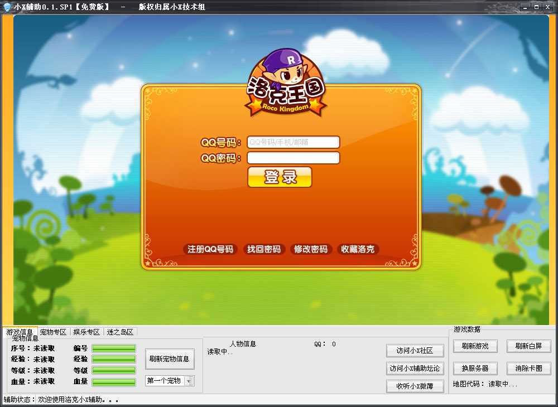Open the 找回密码 link

tap(264, 249)
